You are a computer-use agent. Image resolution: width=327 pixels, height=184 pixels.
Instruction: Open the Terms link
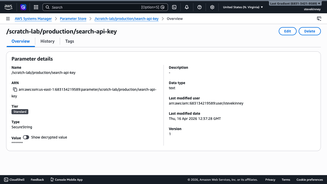click(x=286, y=180)
